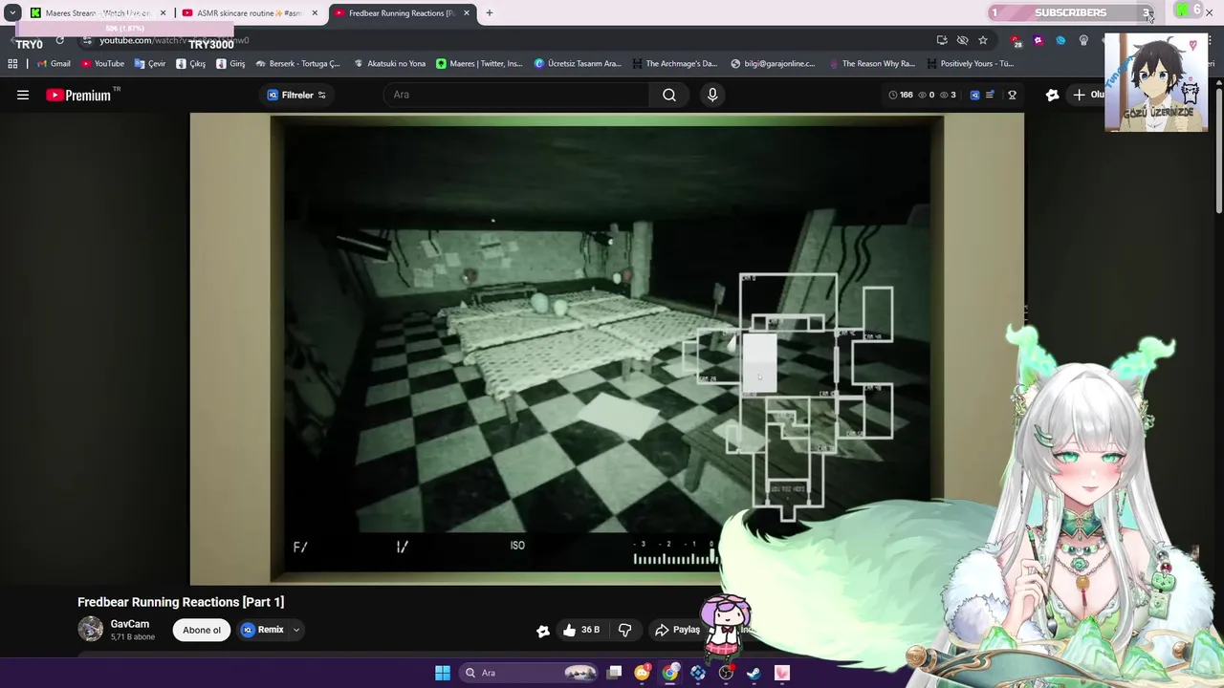This screenshot has width=1224, height=688.
Task: Click GavCam channel name
Action: click(129, 624)
